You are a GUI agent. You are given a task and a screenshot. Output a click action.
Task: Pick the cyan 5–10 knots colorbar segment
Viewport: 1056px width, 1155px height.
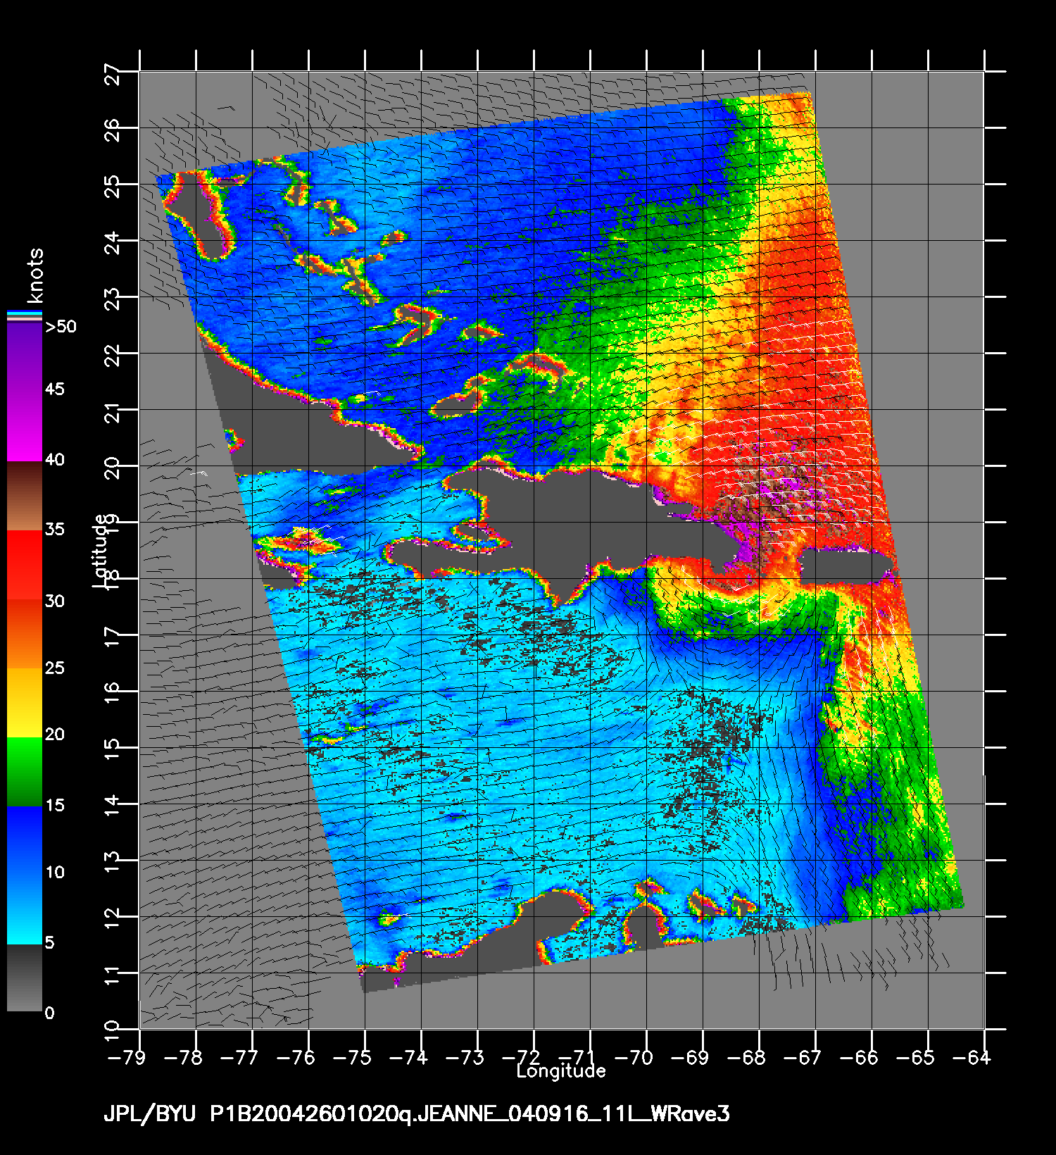pyautogui.click(x=25, y=909)
